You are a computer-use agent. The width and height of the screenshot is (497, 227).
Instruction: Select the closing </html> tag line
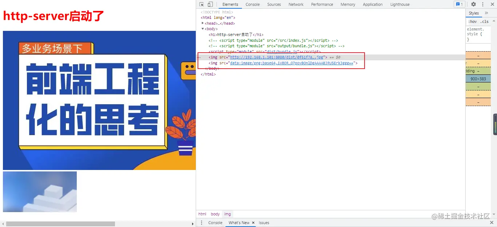[208, 74]
